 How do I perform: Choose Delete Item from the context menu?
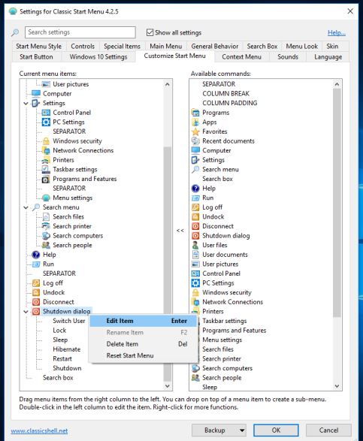pyautogui.click(x=144, y=344)
